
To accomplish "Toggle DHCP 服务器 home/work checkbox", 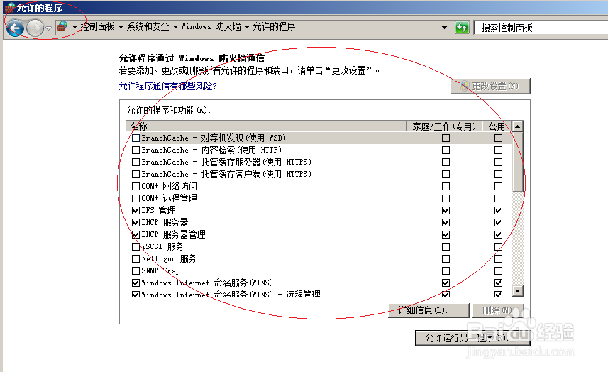I will pos(446,222).
